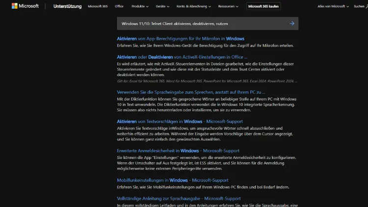Click text 'Erfahren Sie, wie Sie Ihrem Windows-Gerät'
The image size is (368, 207).
[x=205, y=46]
